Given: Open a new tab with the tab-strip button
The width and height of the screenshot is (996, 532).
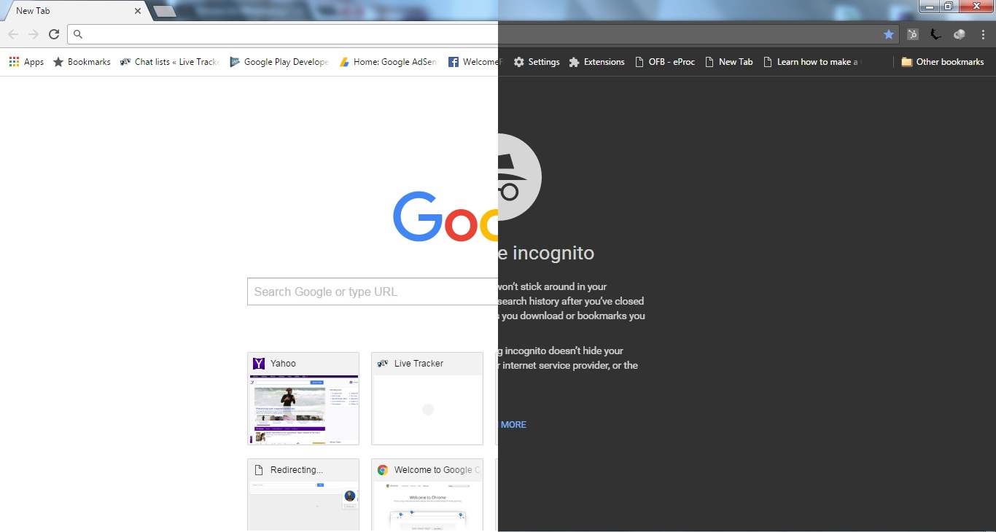Looking at the screenshot, I should (165, 11).
